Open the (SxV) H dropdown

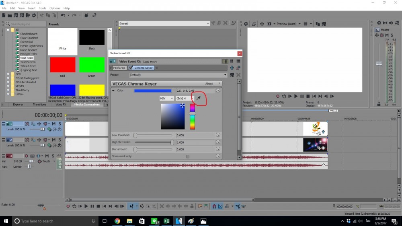(x=185, y=98)
